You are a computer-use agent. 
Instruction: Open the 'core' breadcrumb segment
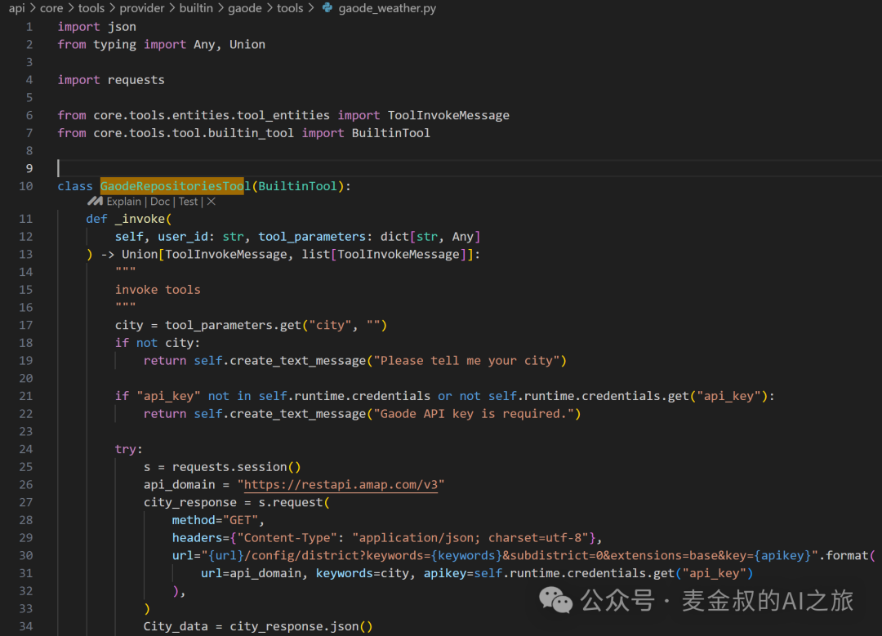coord(51,8)
